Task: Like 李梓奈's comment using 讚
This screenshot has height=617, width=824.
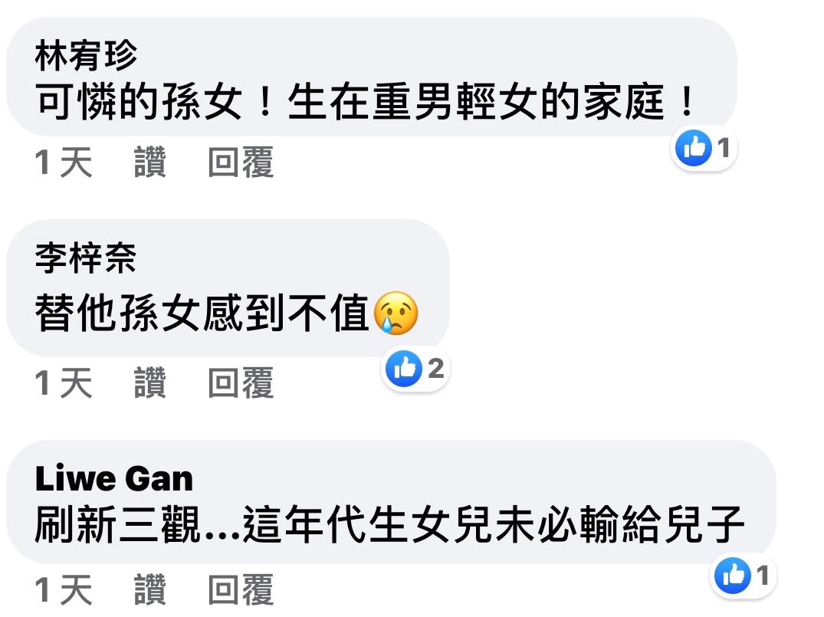Action: tap(150, 382)
